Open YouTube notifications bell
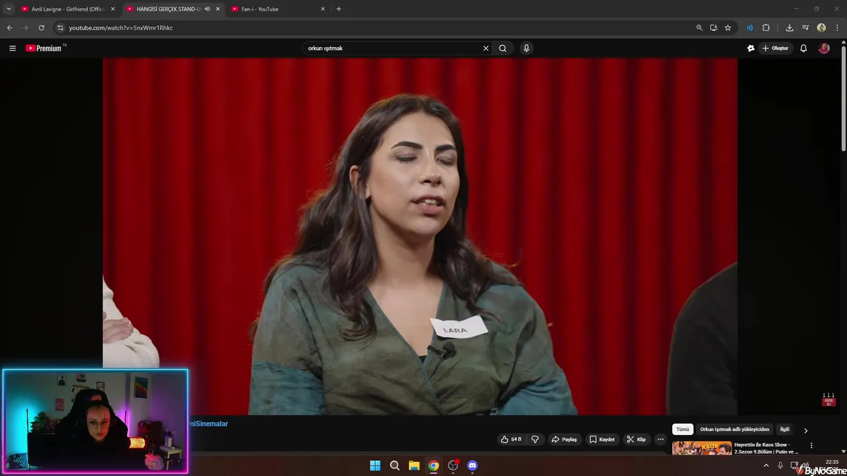The image size is (847, 476). 803,48
